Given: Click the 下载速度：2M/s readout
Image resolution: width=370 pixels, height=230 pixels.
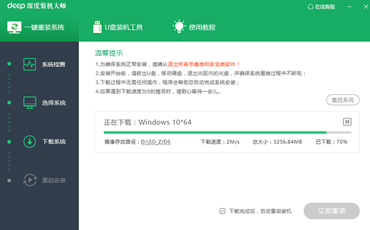Looking at the screenshot, I should click(220, 142).
